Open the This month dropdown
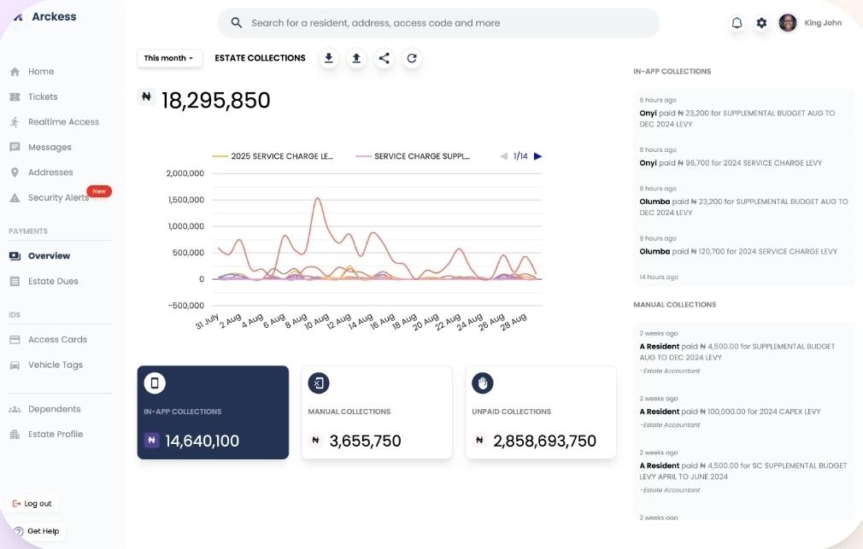 tap(169, 58)
